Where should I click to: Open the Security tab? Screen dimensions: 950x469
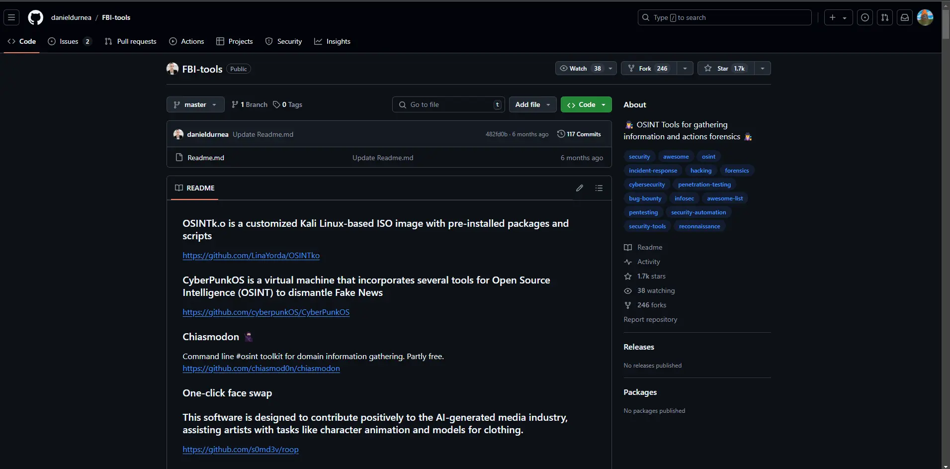(x=283, y=41)
